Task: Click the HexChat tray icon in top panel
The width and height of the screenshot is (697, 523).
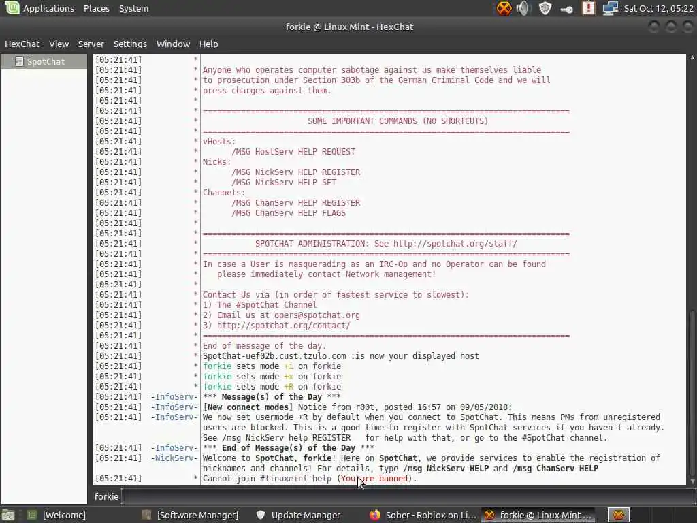Action: (x=504, y=8)
